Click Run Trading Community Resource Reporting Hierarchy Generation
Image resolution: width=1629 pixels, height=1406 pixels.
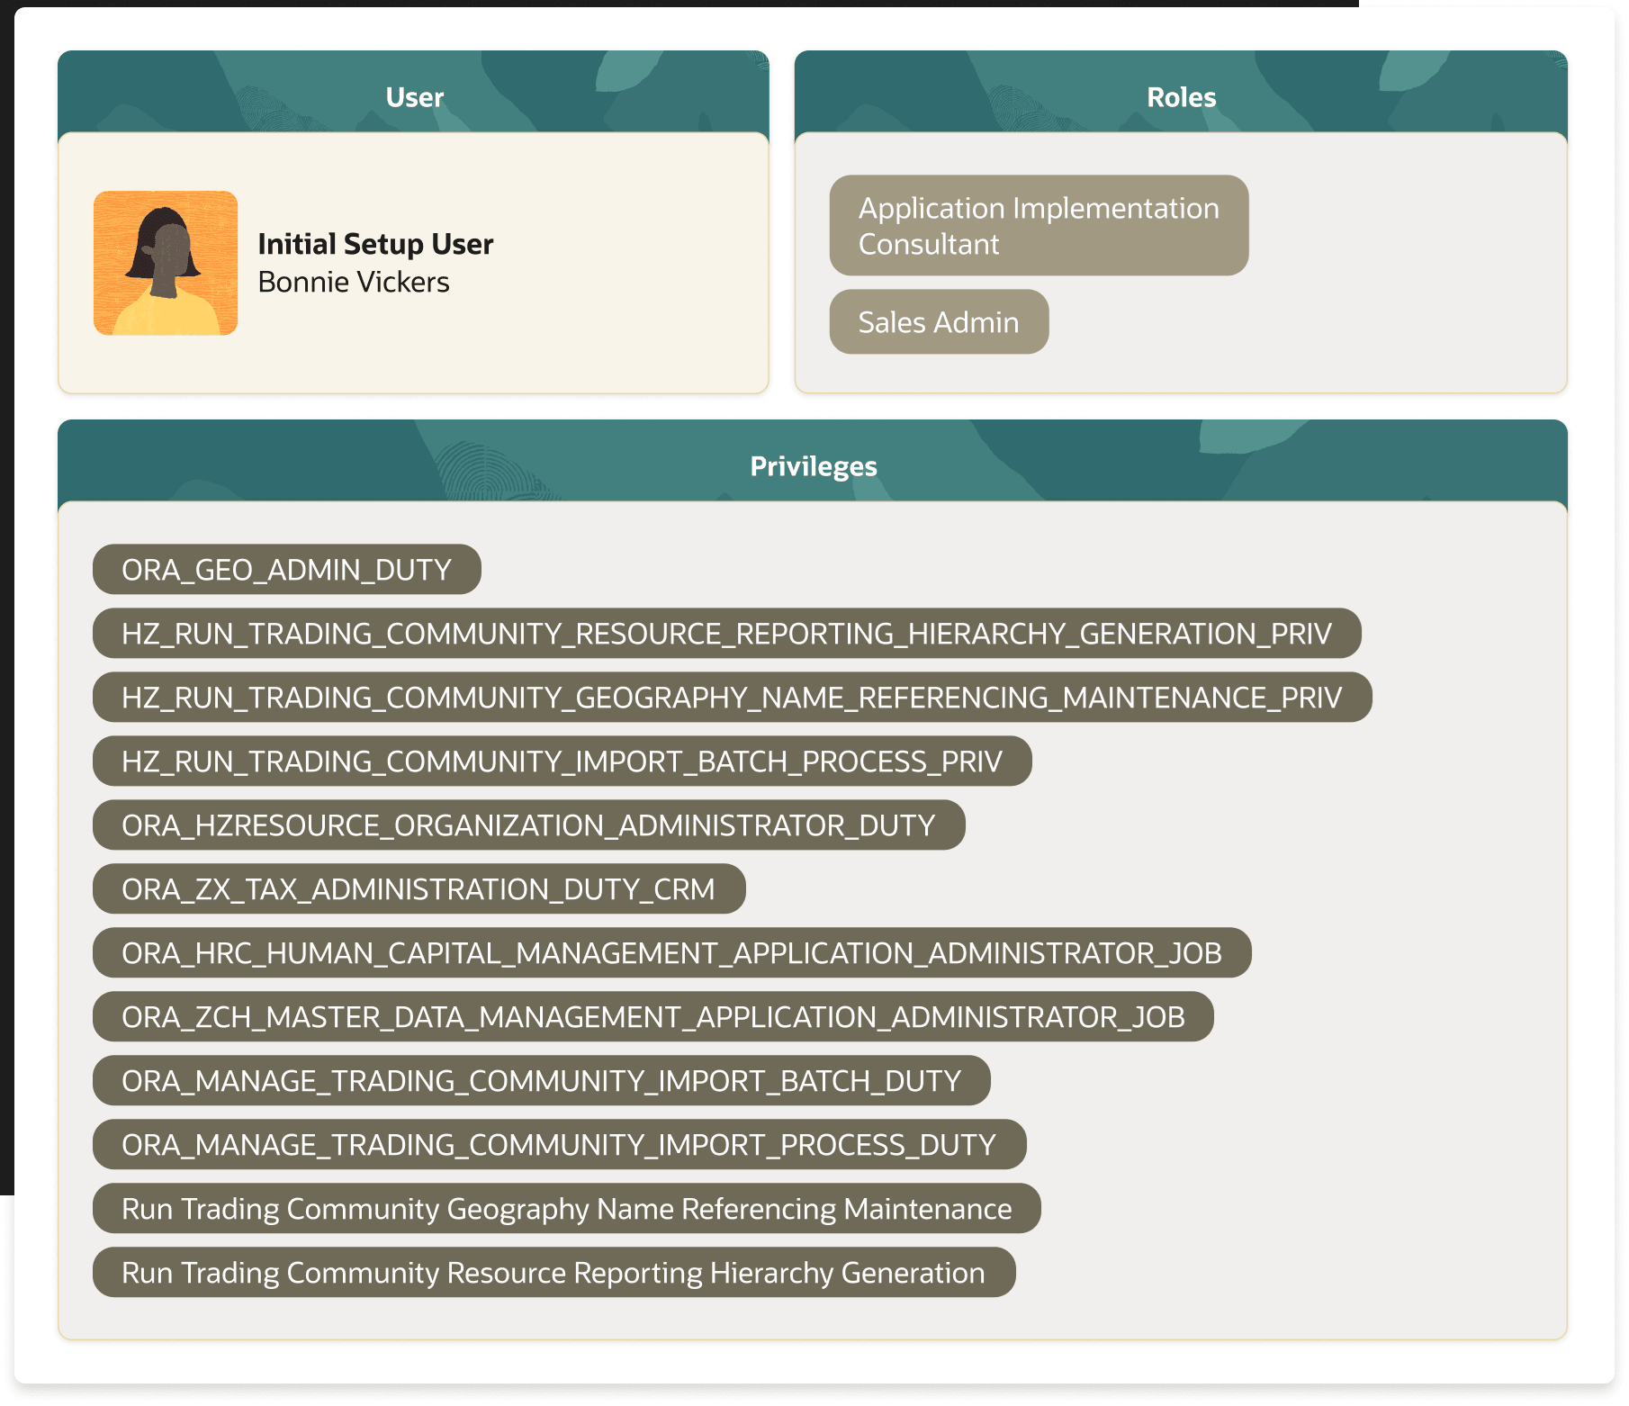[552, 1273]
